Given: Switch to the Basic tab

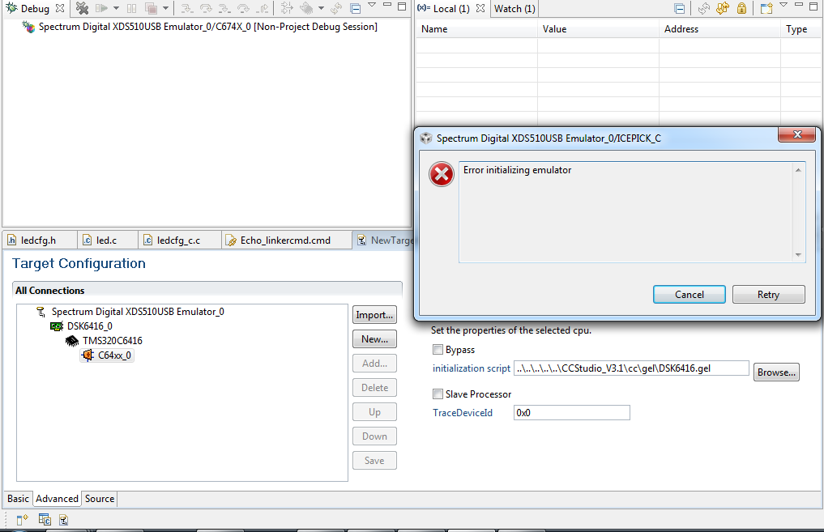Looking at the screenshot, I should pyautogui.click(x=18, y=498).
